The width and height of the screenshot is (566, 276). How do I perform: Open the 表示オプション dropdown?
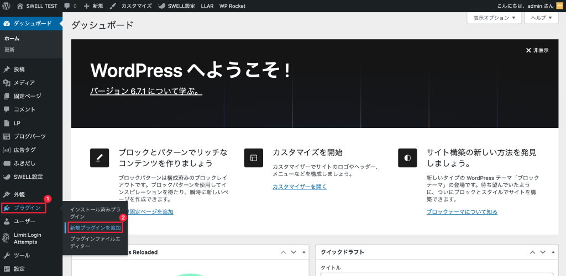coord(494,18)
